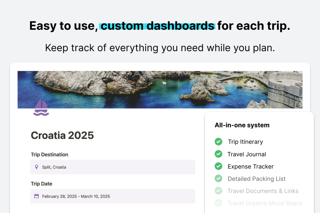
Task: Click the All-in-one system heading
Action: [x=242, y=125]
